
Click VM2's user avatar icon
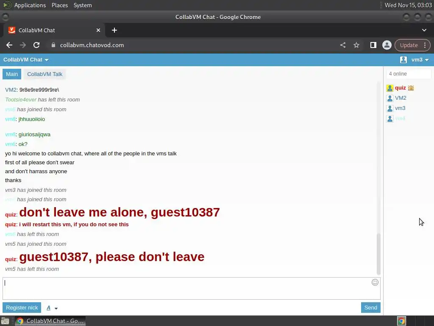tap(390, 98)
